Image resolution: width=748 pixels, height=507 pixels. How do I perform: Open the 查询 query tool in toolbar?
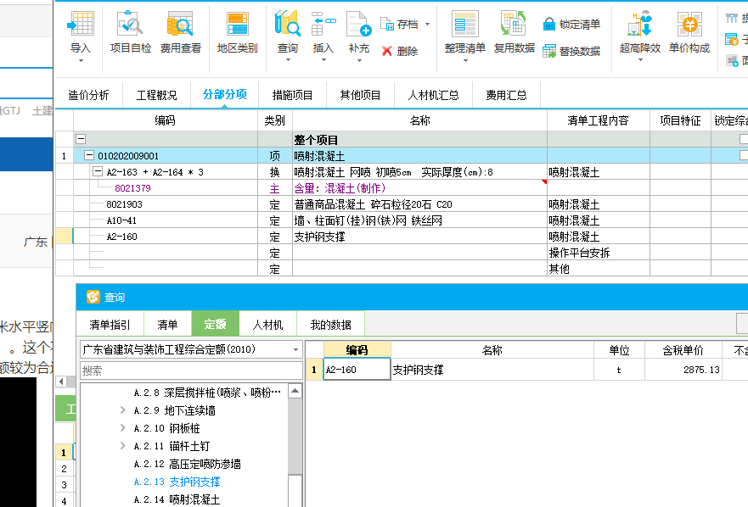pos(288,32)
